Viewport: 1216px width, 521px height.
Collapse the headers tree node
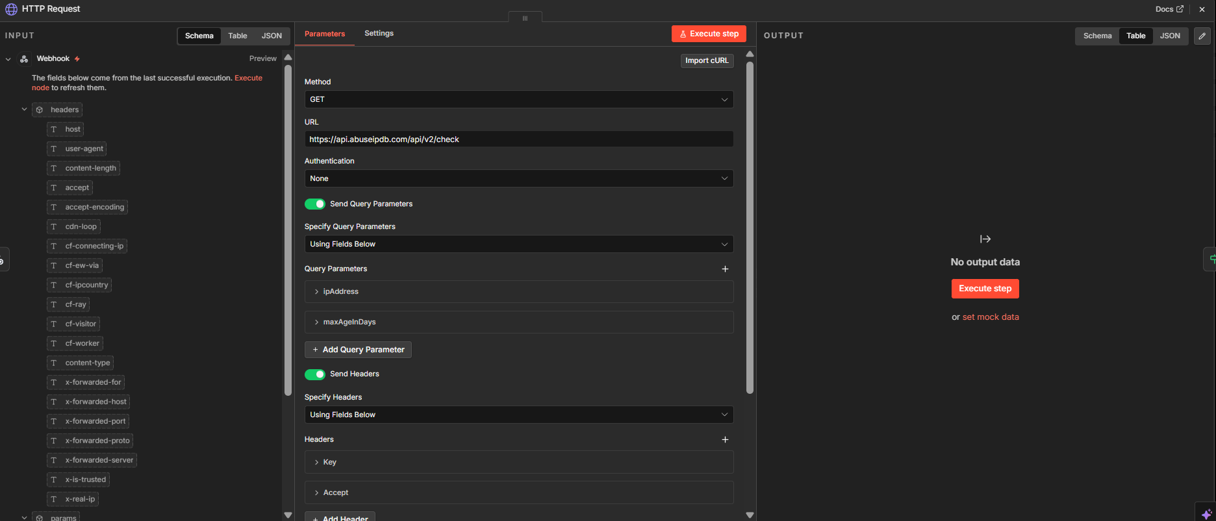(x=24, y=110)
